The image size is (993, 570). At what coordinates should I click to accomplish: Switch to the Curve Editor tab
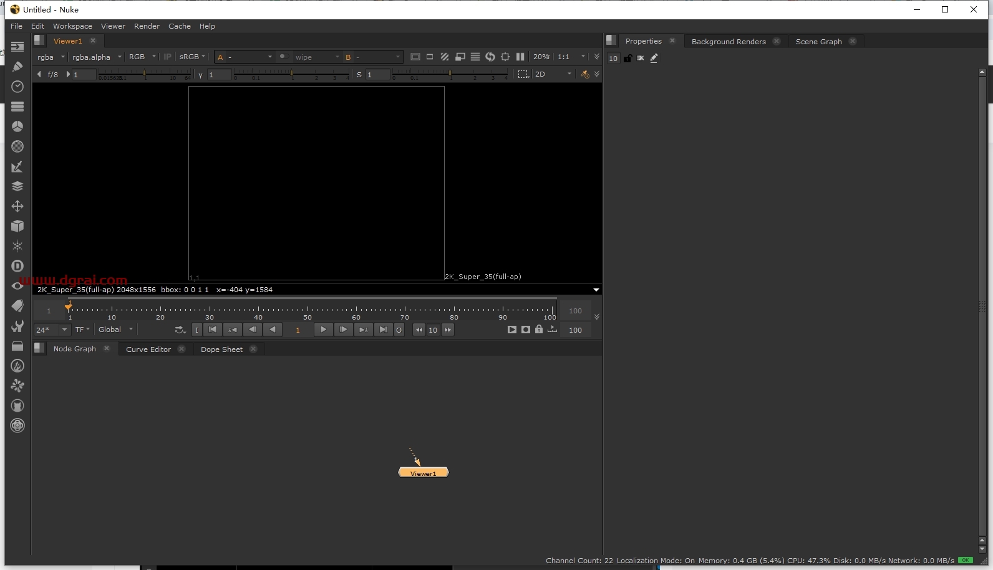[148, 349]
